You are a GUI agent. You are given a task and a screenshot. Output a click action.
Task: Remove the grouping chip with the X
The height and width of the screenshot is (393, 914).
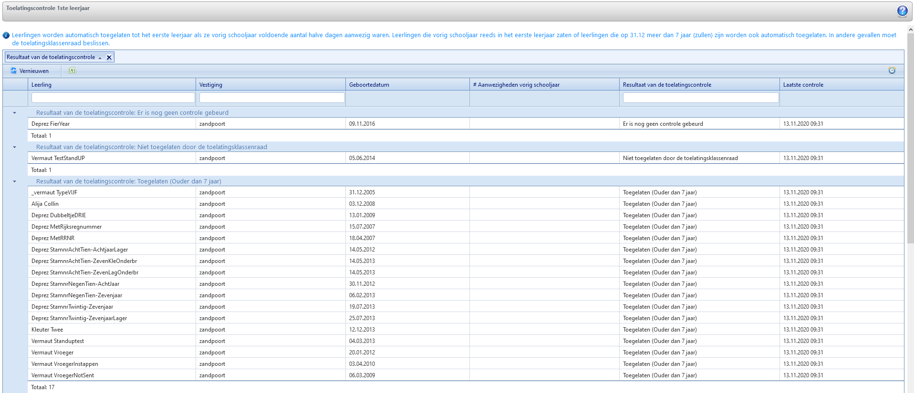pyautogui.click(x=109, y=57)
